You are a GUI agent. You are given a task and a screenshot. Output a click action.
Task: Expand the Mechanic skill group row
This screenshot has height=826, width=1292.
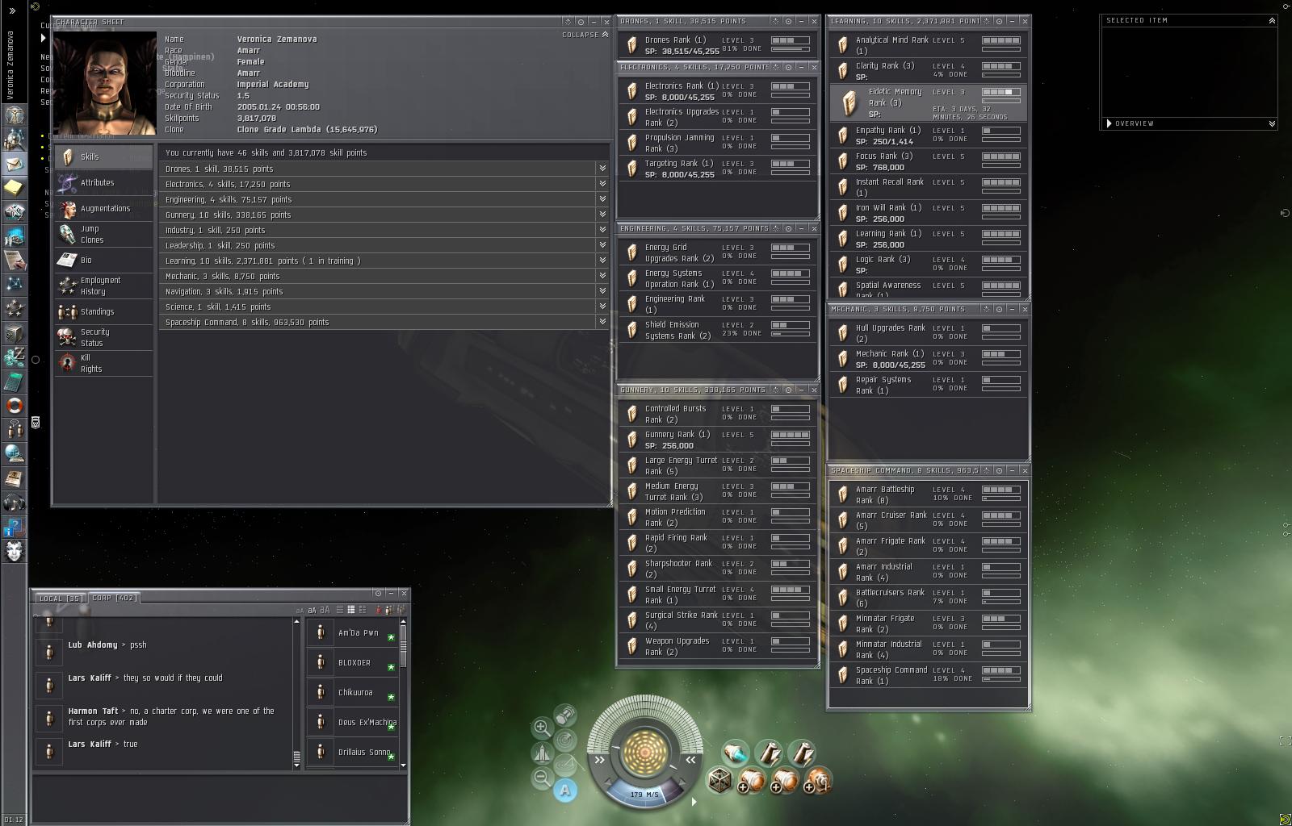[384, 276]
